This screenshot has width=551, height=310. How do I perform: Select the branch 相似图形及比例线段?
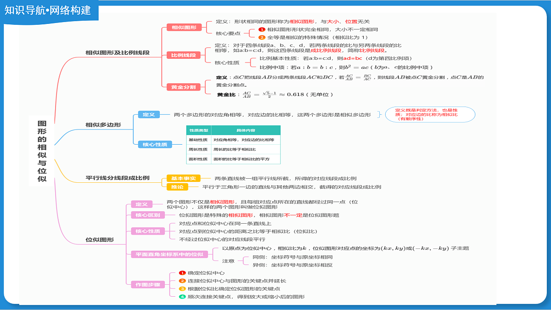tap(118, 53)
